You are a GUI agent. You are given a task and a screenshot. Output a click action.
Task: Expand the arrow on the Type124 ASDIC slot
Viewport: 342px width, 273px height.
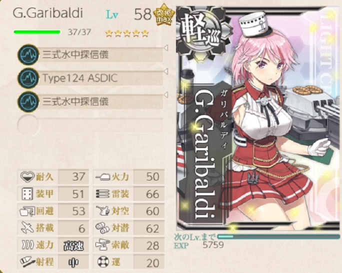(x=166, y=71)
